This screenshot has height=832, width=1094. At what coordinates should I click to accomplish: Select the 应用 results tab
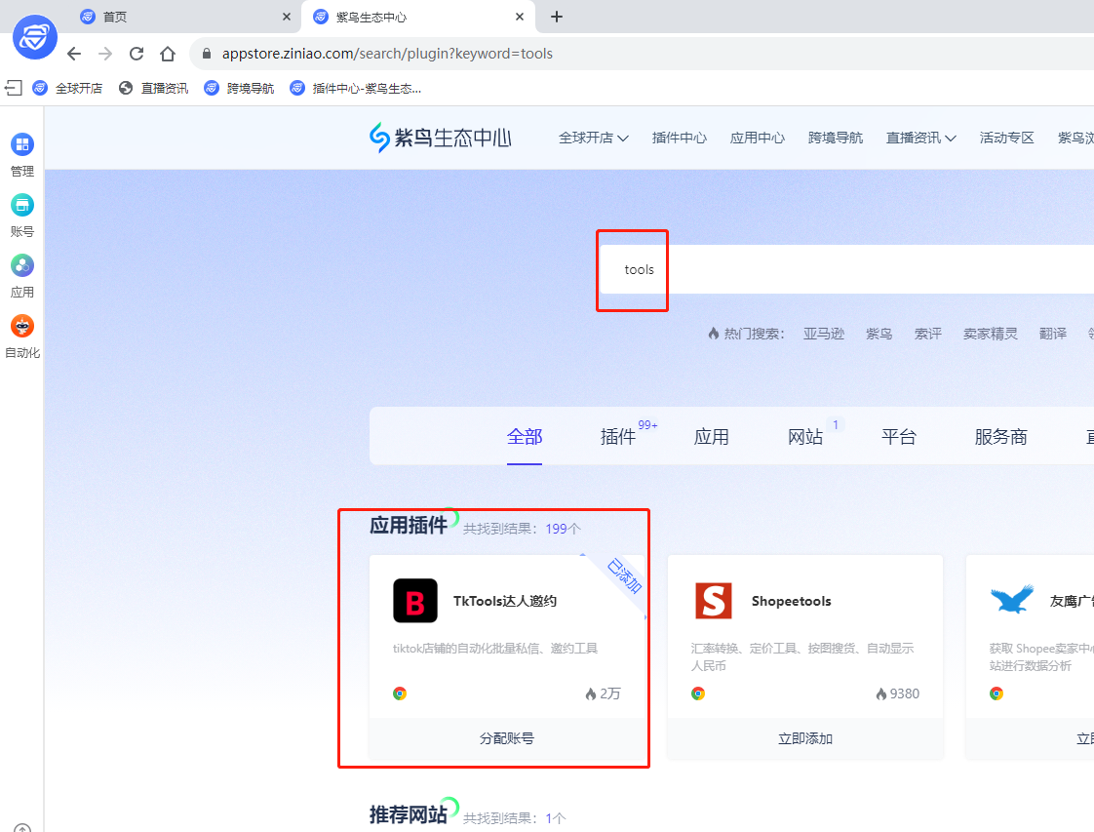pyautogui.click(x=712, y=437)
